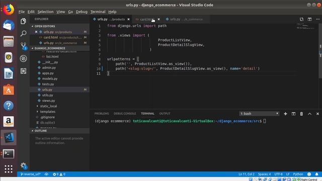
Task: Open the terminal selector dropdown showing bash
Action: click(x=259, y=114)
